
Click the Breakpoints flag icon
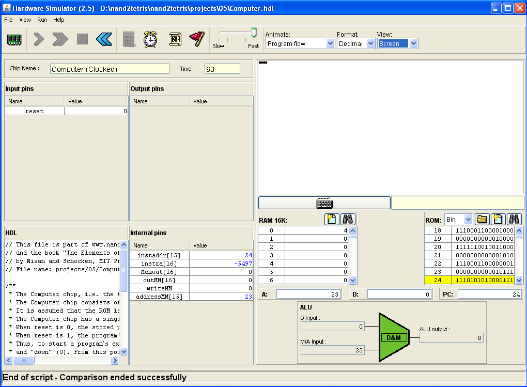(x=197, y=39)
